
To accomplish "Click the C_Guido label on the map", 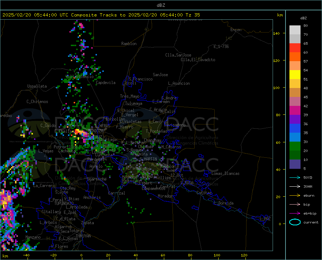I will [48, 126].
